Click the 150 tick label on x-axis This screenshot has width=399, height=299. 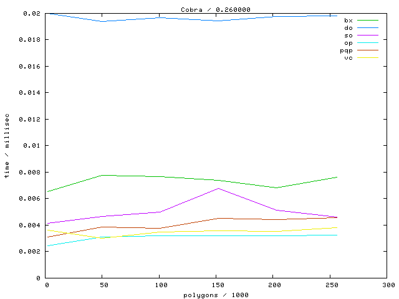pos(217,285)
